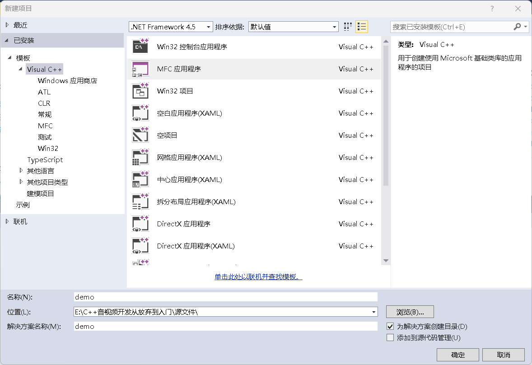Viewport: 532px width, 365px height.
Task: Select 建模项目 in the tree
Action: pos(40,193)
